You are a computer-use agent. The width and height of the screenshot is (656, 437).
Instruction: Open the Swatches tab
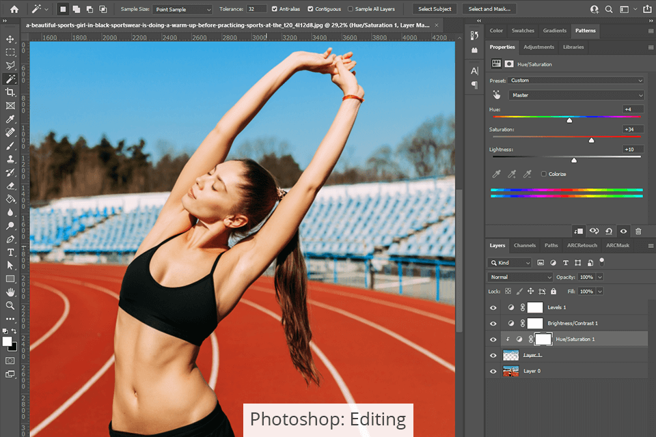tap(523, 31)
